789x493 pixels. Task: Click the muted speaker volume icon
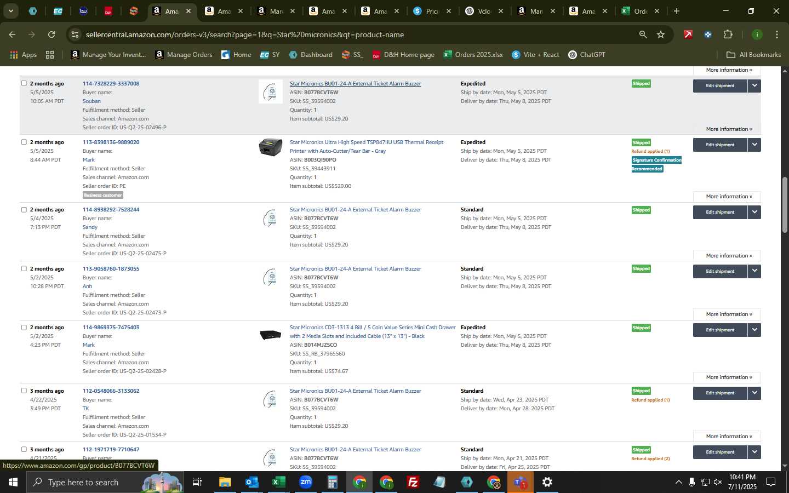tap(718, 482)
